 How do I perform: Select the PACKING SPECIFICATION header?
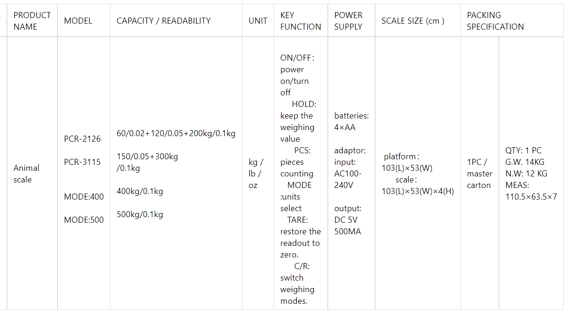495,21
